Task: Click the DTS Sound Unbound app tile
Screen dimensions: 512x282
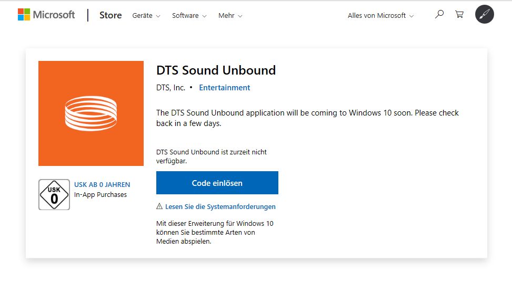Action: pos(91,113)
